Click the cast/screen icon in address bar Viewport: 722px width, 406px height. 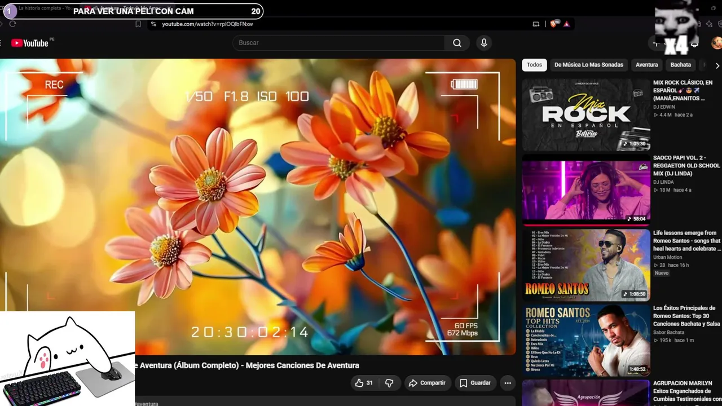click(x=536, y=24)
